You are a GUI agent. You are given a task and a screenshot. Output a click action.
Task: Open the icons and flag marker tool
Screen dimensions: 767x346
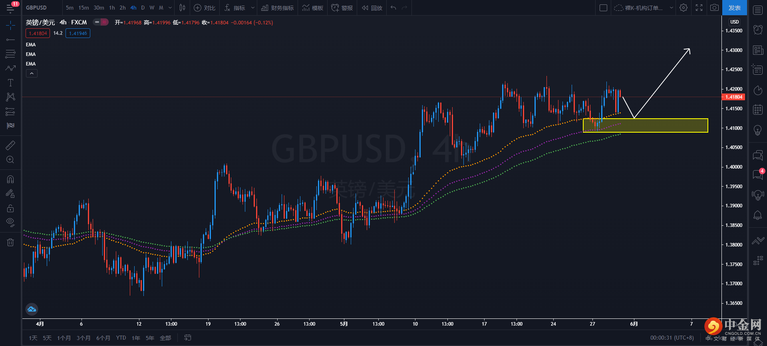click(x=11, y=126)
